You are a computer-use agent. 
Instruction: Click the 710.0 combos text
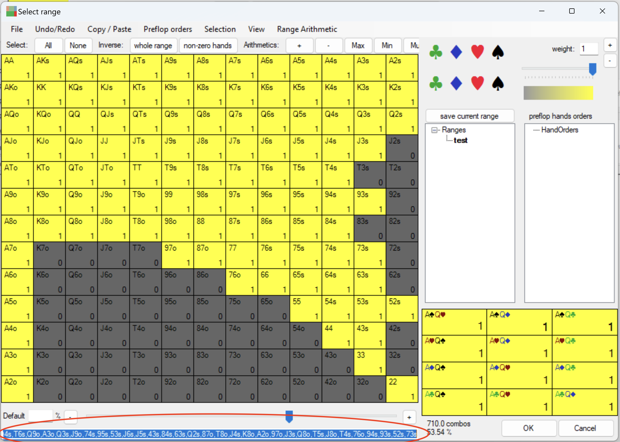449,424
